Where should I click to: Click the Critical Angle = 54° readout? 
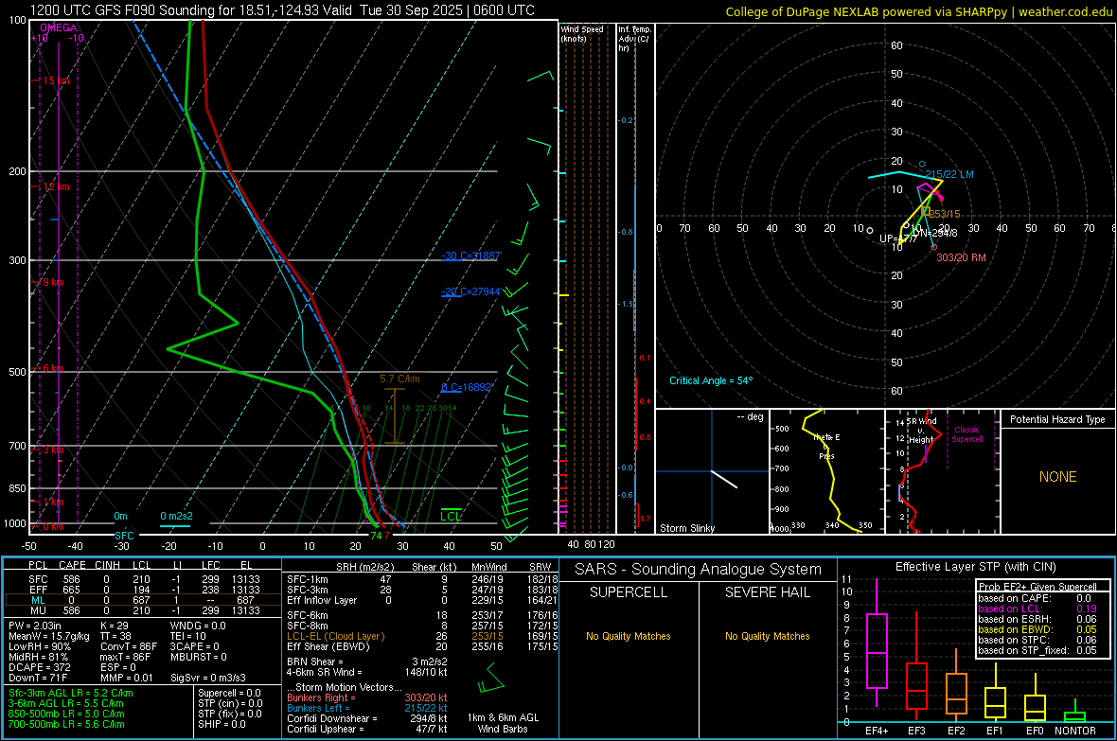coord(711,380)
